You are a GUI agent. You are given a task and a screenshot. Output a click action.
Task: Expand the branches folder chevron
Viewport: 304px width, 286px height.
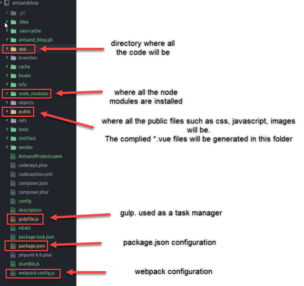click(7, 57)
